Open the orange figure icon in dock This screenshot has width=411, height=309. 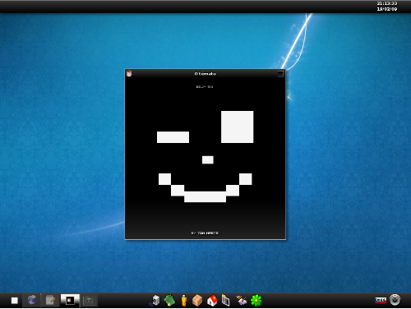tap(184, 301)
